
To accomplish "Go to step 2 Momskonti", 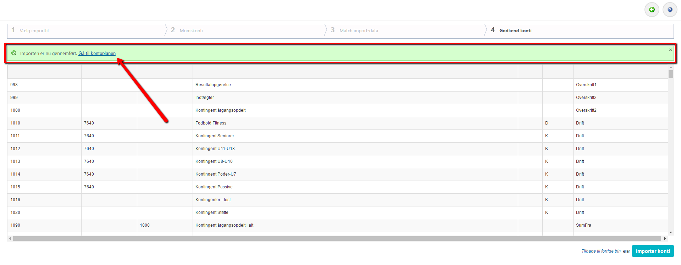I will click(x=191, y=31).
